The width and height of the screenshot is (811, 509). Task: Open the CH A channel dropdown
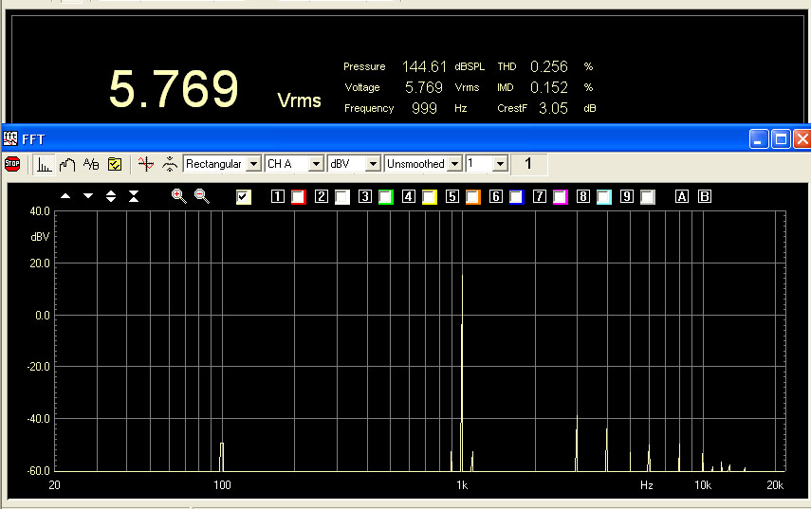point(316,164)
